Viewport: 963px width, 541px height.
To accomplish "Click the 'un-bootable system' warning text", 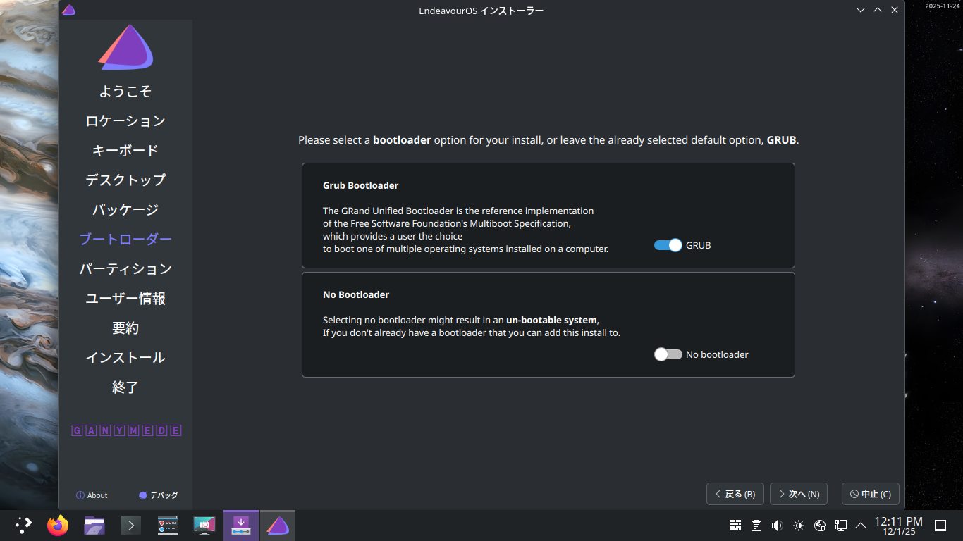I will click(x=551, y=320).
